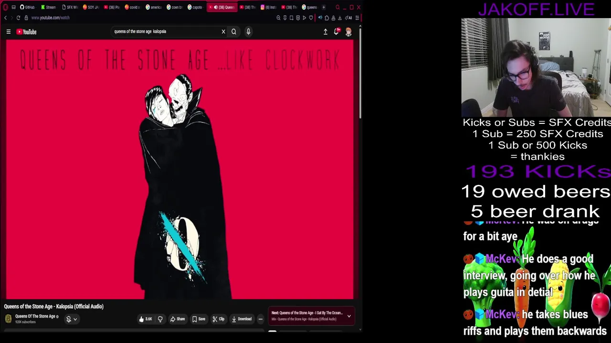
Task: Click the page vertical scrollbar
Action: (x=360, y=74)
